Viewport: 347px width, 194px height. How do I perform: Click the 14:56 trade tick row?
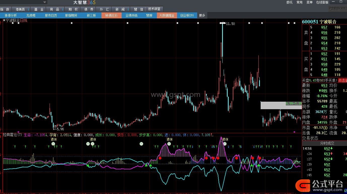tap(325, 148)
